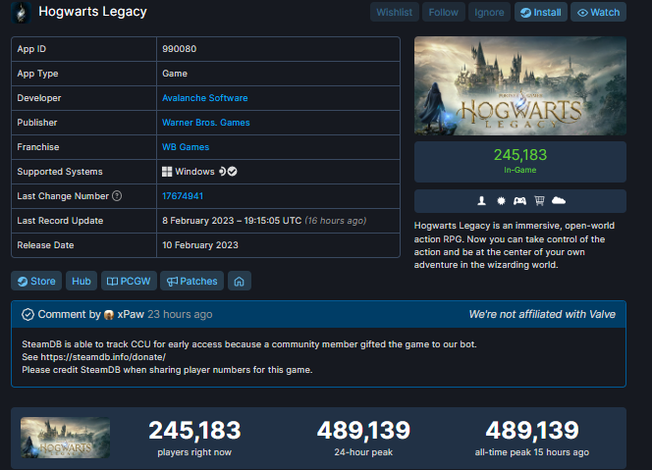Viewport: 652px width, 470px height.
Task: Click the Last Record Update timestamp
Action: (264, 221)
